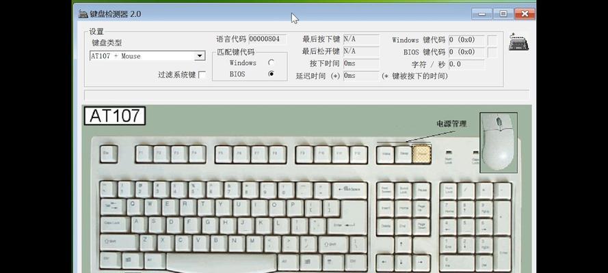Click the Backspace key on the keyboard
The image size is (608, 273).
[x=350, y=188]
